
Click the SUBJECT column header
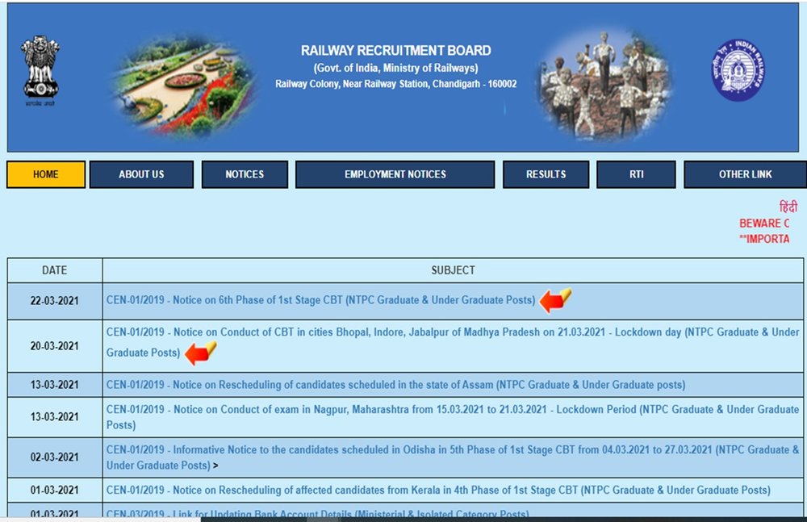tap(453, 270)
